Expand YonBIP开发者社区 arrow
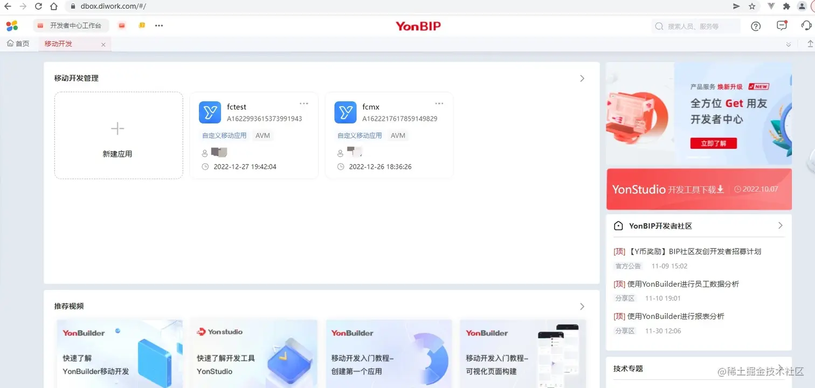This screenshot has width=815, height=388. (x=780, y=225)
